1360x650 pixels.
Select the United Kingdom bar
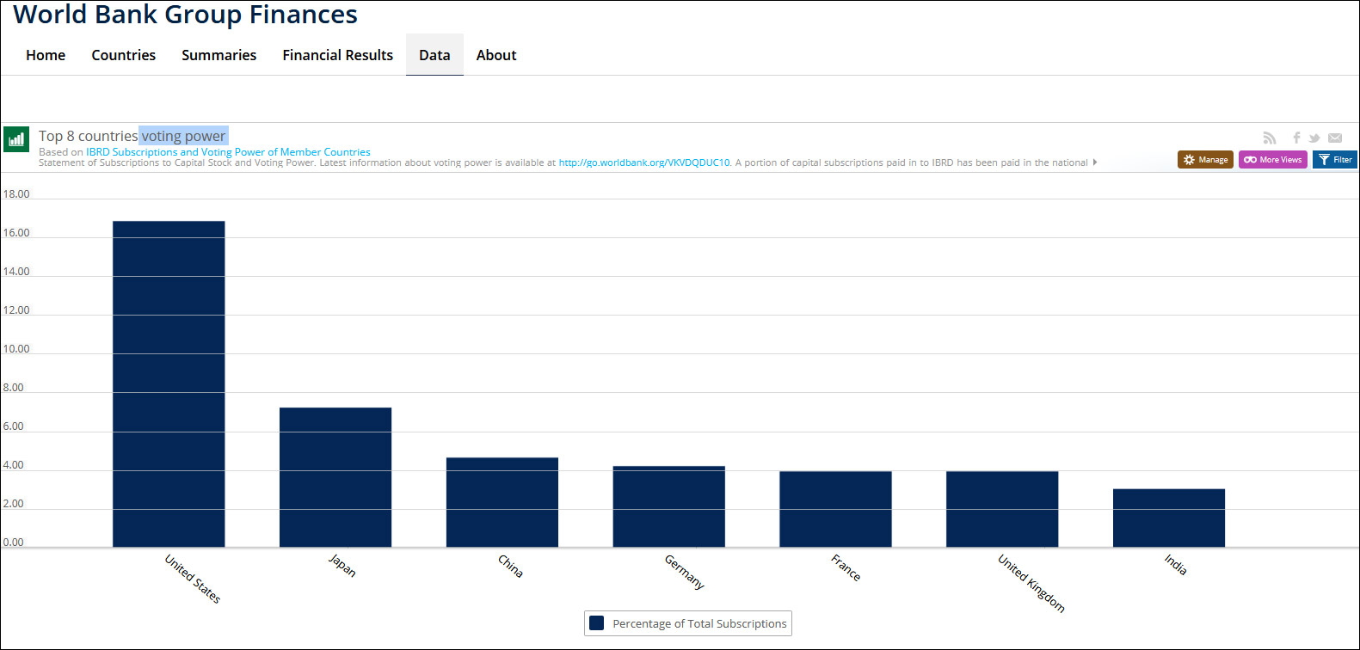tap(1002, 509)
